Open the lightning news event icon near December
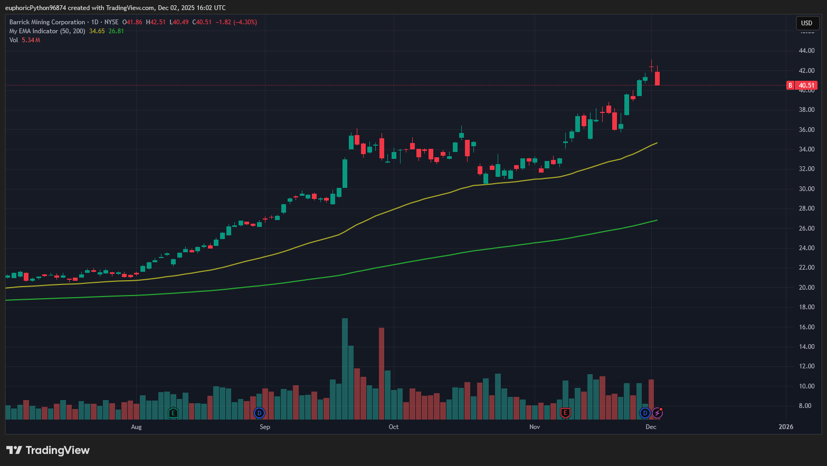The height and width of the screenshot is (466, 827). tap(657, 413)
